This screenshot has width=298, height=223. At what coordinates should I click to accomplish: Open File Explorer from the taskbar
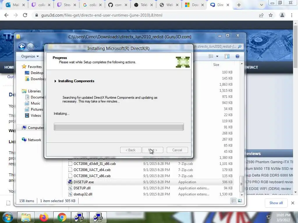(x=26, y=217)
